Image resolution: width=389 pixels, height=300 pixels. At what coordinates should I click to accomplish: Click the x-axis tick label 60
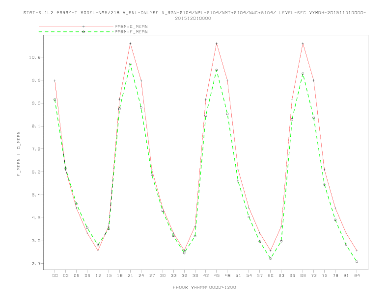tap(271, 275)
